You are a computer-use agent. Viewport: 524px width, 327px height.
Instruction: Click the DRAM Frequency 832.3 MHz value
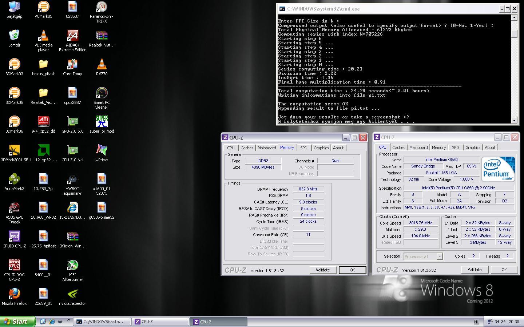[x=308, y=189]
